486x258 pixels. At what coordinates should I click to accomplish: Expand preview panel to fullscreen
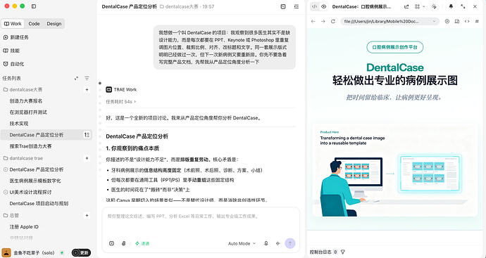(463, 6)
